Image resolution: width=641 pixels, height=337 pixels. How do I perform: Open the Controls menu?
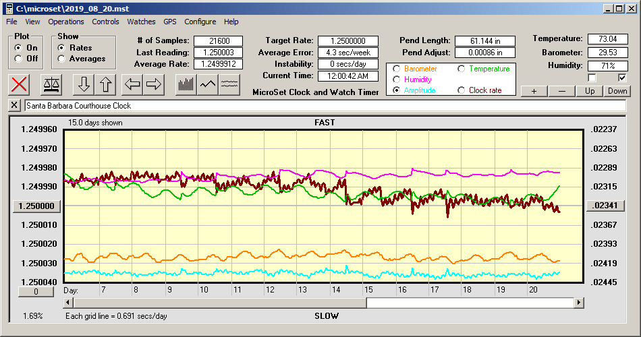pyautogui.click(x=105, y=22)
